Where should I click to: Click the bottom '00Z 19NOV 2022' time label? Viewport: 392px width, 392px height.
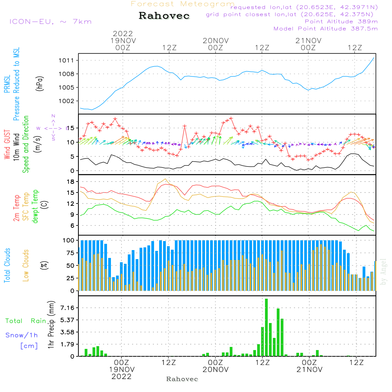click(x=122, y=370)
